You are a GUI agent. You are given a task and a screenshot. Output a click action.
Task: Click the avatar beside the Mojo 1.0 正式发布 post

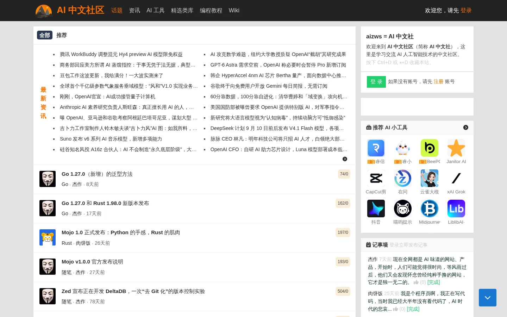(x=48, y=237)
